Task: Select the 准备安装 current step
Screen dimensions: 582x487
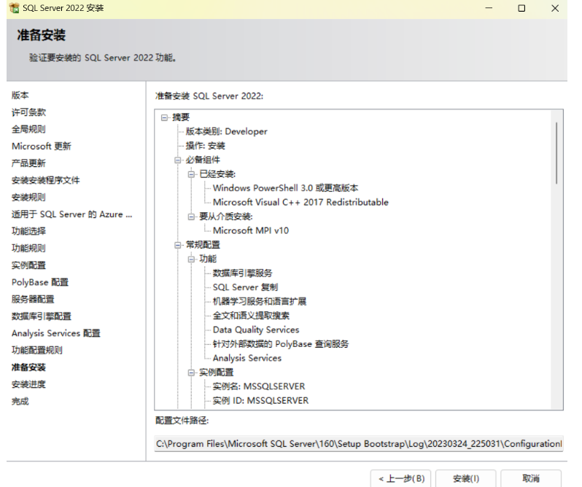Action: click(28, 367)
